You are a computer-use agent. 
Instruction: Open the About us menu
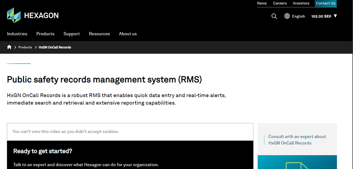pos(128,34)
